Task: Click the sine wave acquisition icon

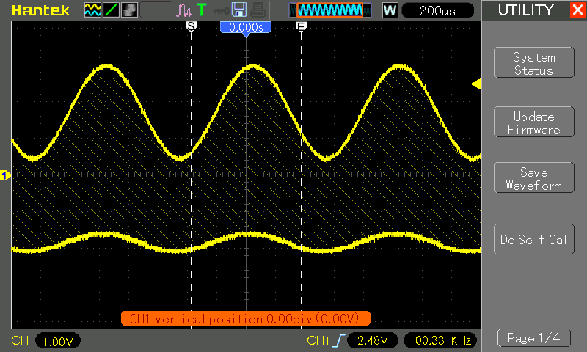Action: 92,10
